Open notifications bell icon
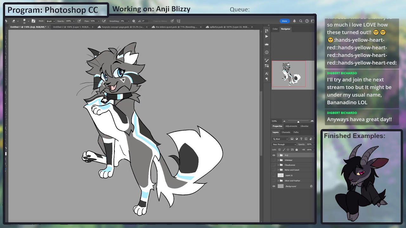The width and height of the screenshot is (406, 228). pos(294,21)
